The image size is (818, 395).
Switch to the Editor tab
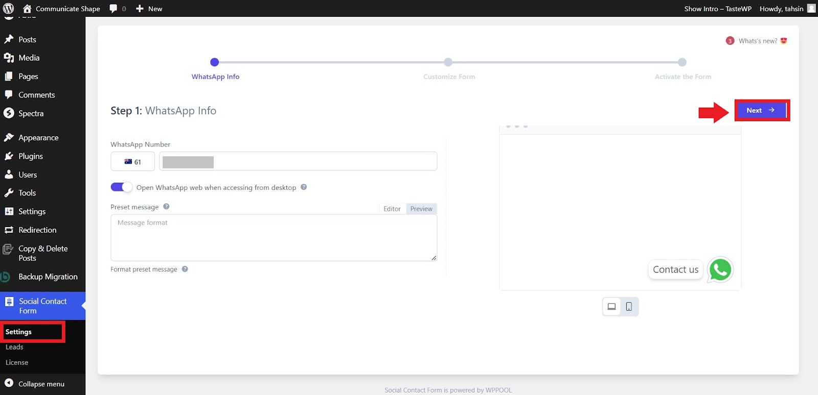click(392, 209)
